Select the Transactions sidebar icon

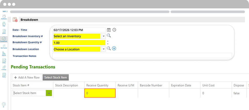click(x=4, y=39)
